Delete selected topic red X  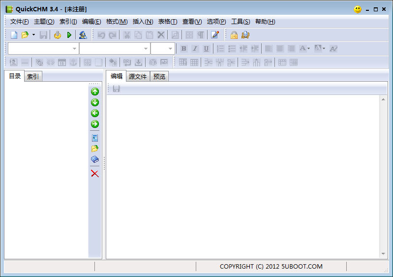tap(95, 174)
